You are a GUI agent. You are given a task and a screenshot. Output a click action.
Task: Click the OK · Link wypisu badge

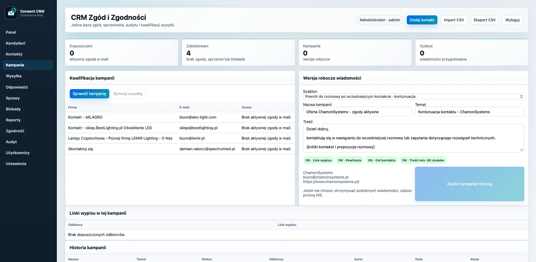318,160
